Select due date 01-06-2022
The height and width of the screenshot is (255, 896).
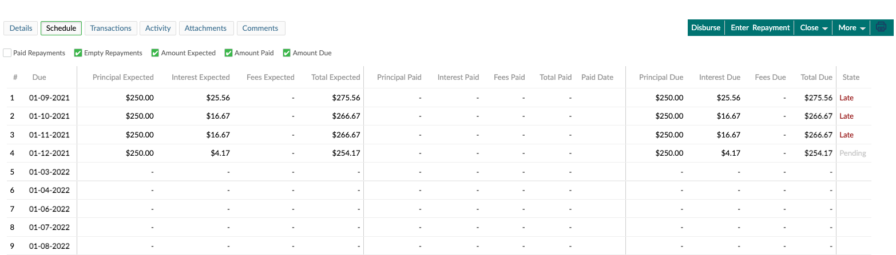(49, 209)
